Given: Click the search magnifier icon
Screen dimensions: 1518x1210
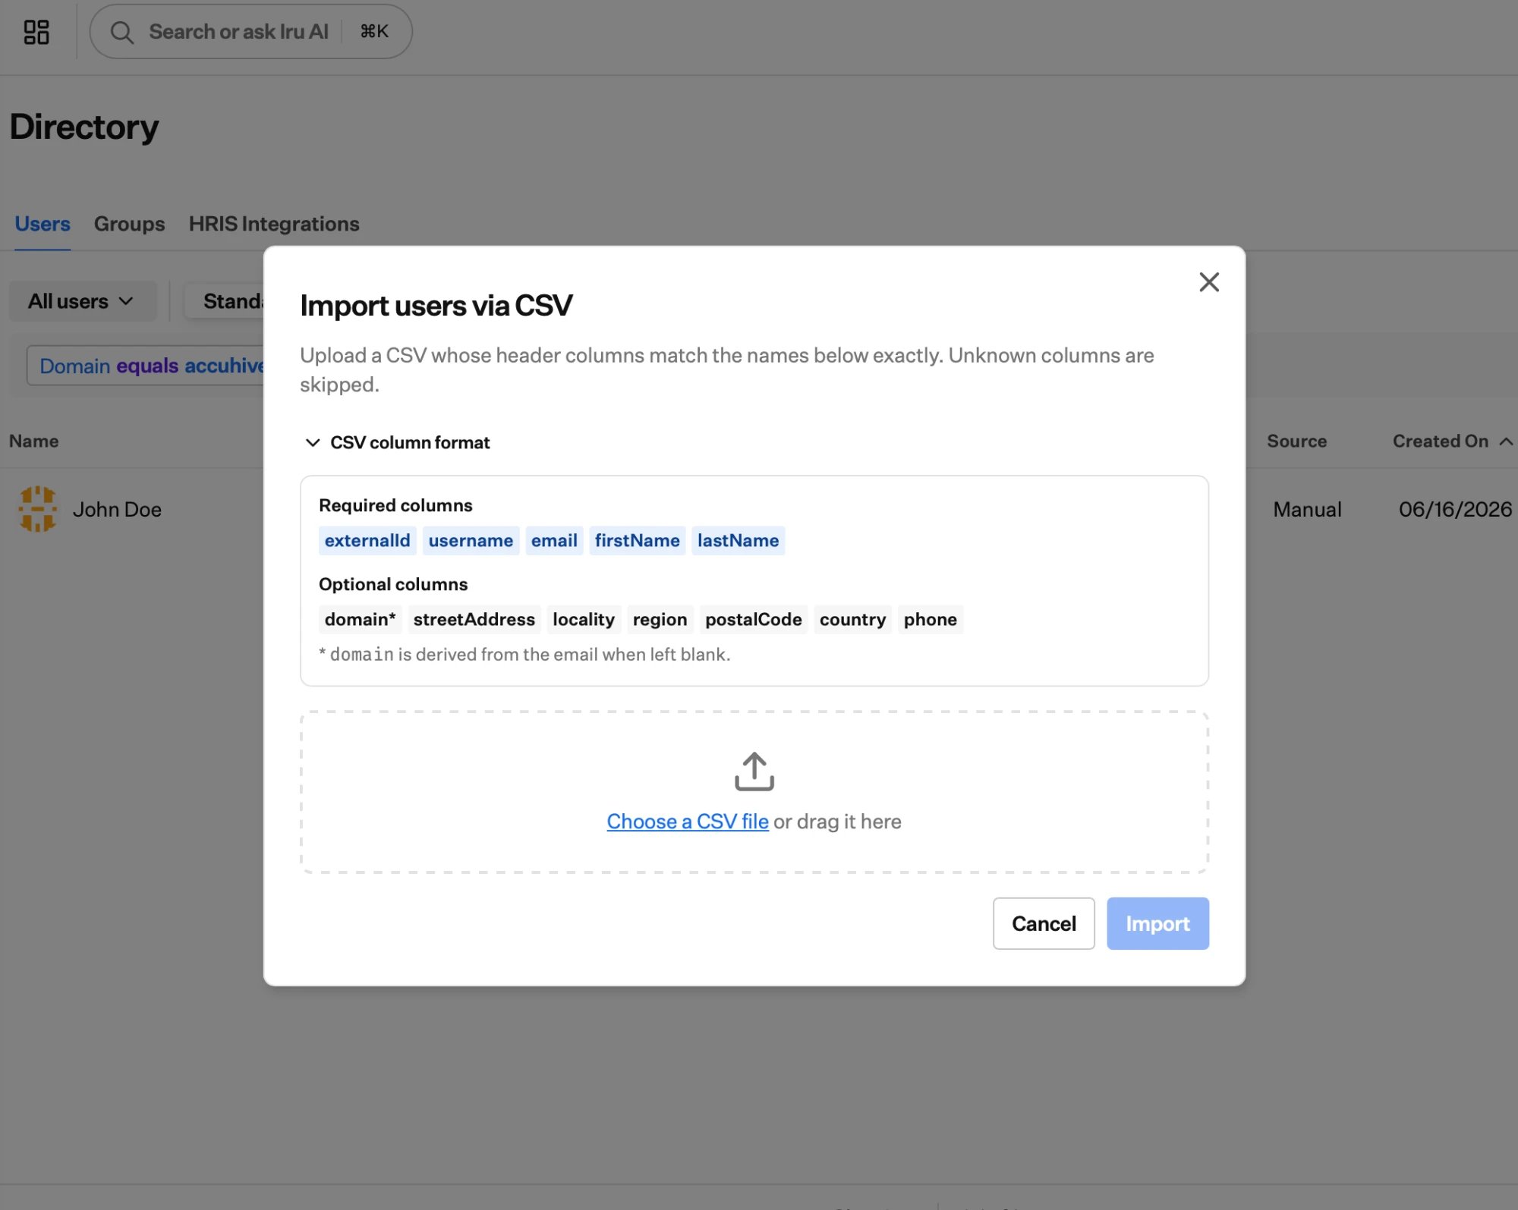Looking at the screenshot, I should click(122, 32).
